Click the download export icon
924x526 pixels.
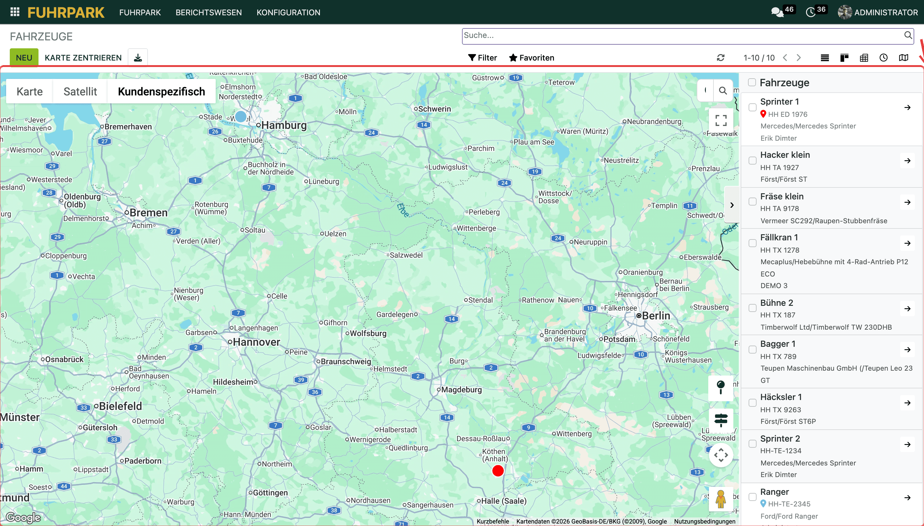click(x=138, y=58)
